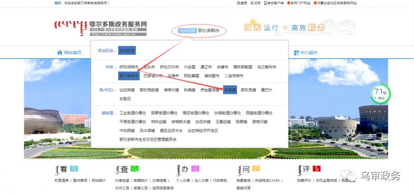The height and width of the screenshot is (194, 414).
Task: Click the 注册 register link
Action: click(x=255, y=3)
